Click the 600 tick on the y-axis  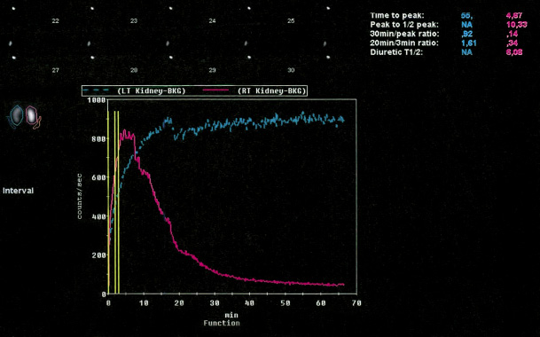[x=98, y=177]
